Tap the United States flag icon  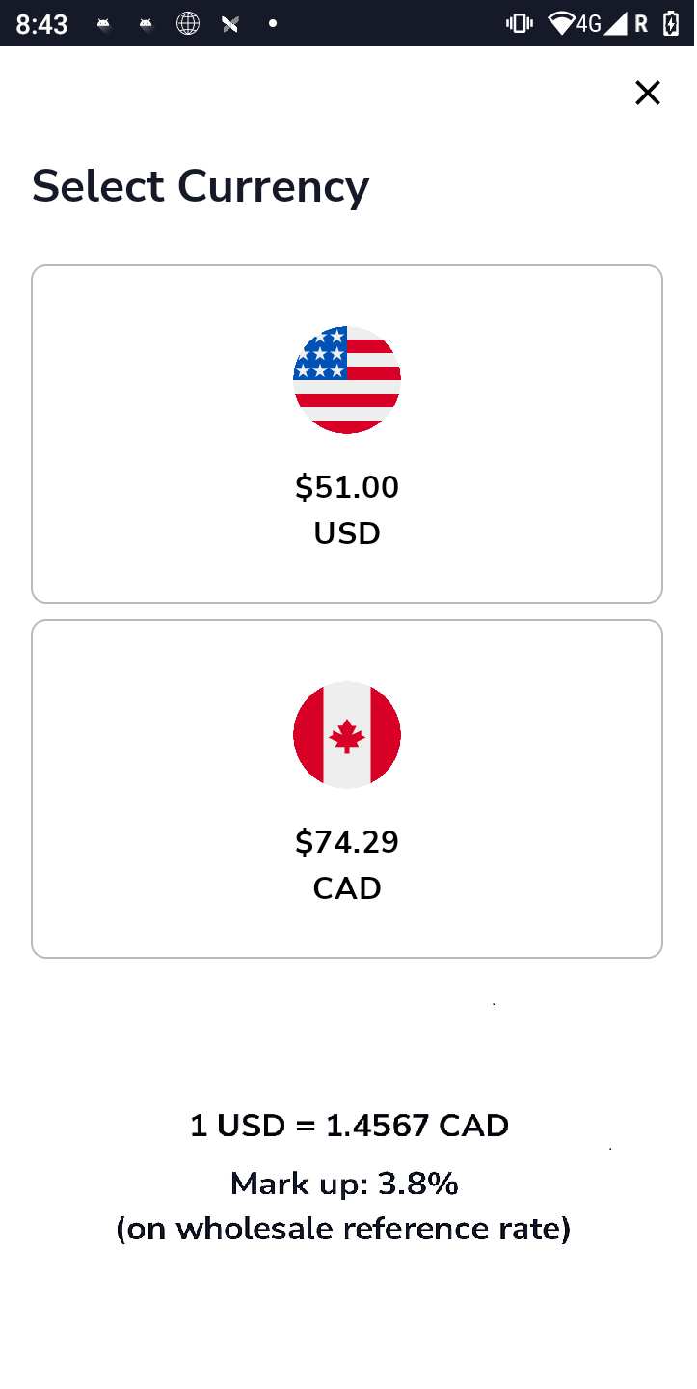point(347,380)
